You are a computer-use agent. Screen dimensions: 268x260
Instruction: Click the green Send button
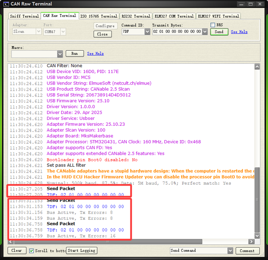coord(219,32)
